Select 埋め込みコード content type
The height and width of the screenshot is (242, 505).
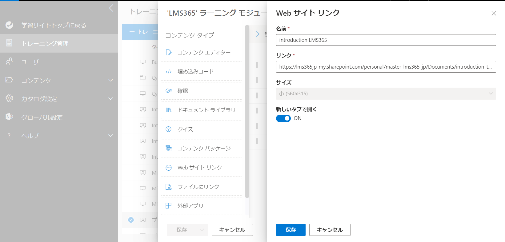pos(202,72)
